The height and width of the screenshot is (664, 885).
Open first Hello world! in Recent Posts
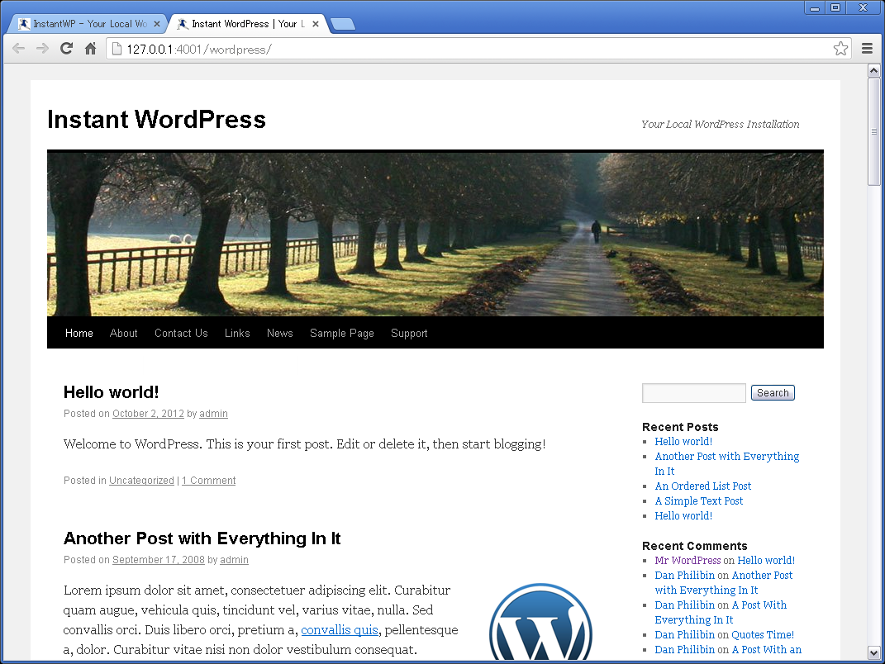click(683, 441)
